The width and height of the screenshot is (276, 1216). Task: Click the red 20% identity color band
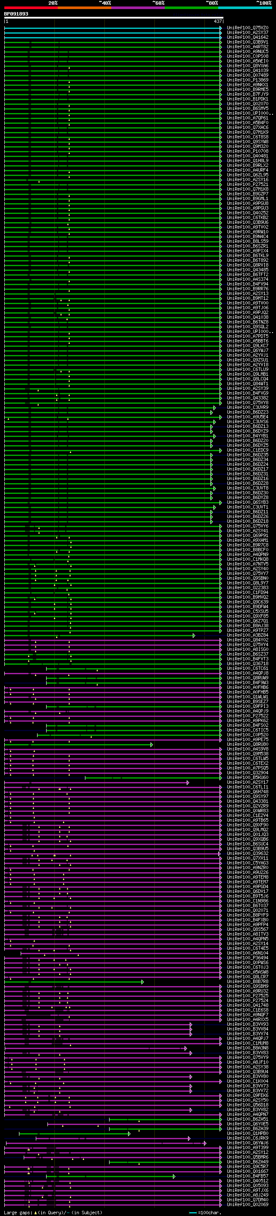point(31,8)
